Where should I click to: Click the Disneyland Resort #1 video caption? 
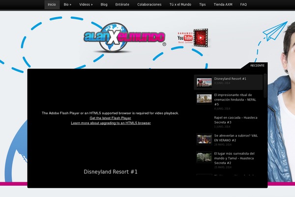tap(111, 172)
